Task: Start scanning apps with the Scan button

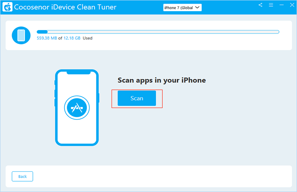Action: coord(137,98)
